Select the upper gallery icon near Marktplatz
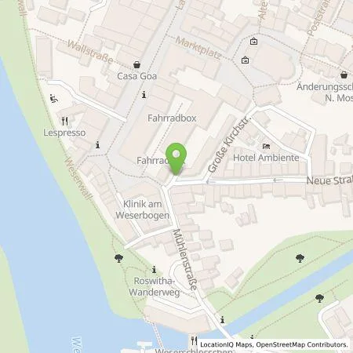The height and width of the screenshot is (353, 353). coord(253,42)
